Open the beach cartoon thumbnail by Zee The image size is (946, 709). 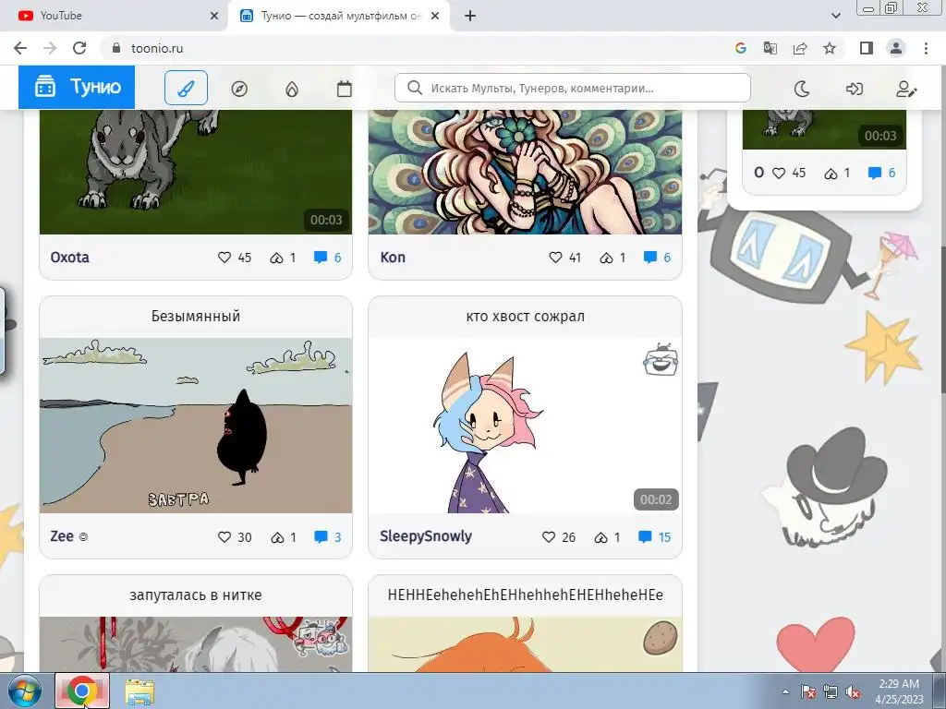196,425
